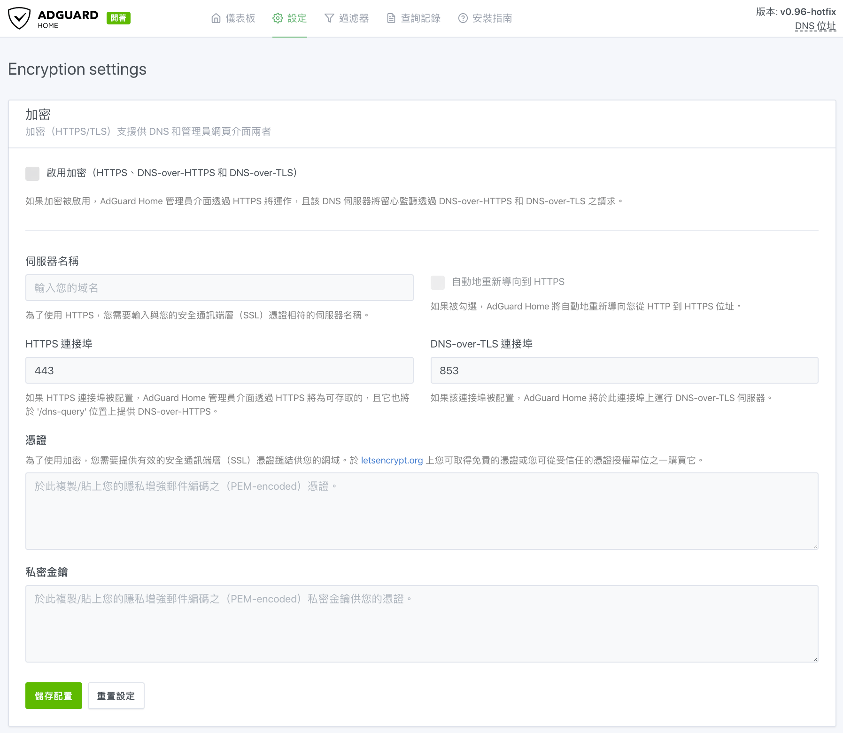Open the 過濾器 filters tab
Image resolution: width=843 pixels, height=733 pixels.
pos(347,18)
